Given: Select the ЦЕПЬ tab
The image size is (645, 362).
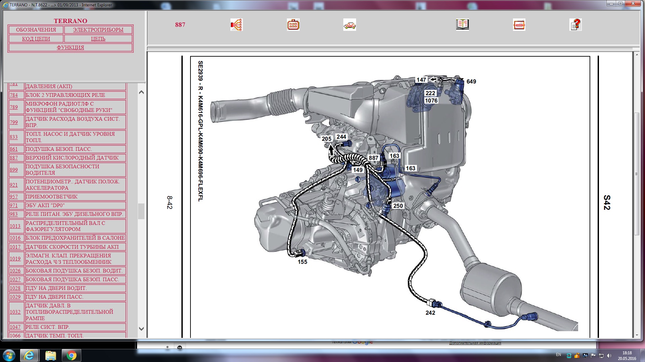Looking at the screenshot, I should (x=98, y=39).
